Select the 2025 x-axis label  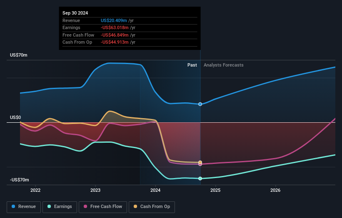(x=215, y=190)
